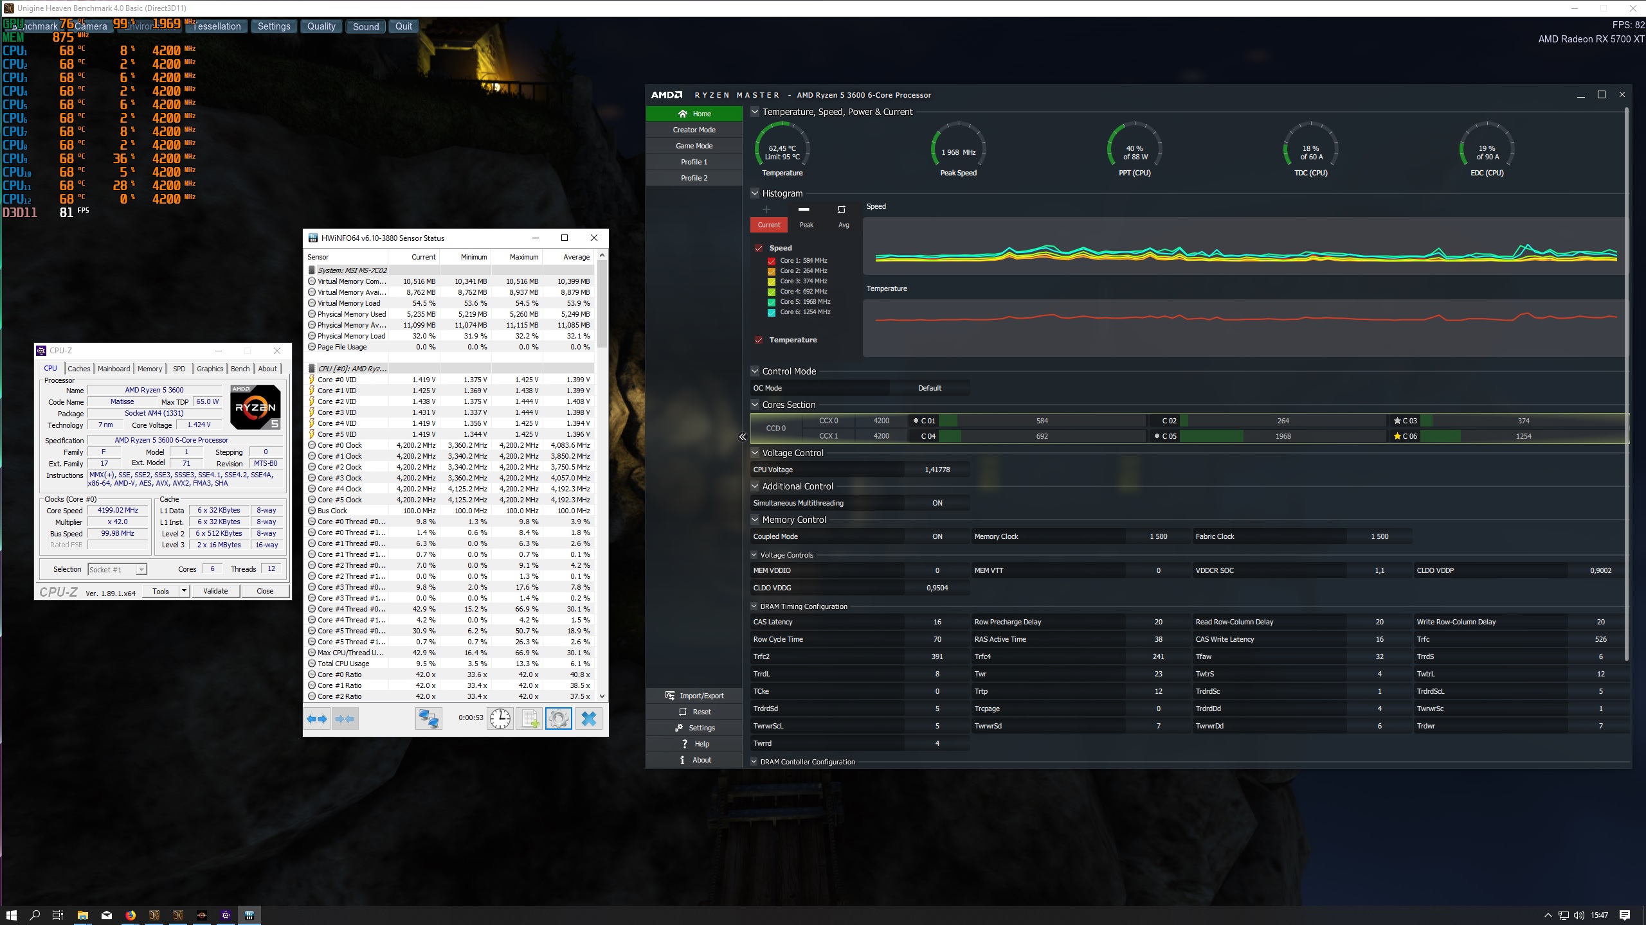Click Ryzen Master histogram minus icon
This screenshot has width=1646, height=925.
(804, 209)
